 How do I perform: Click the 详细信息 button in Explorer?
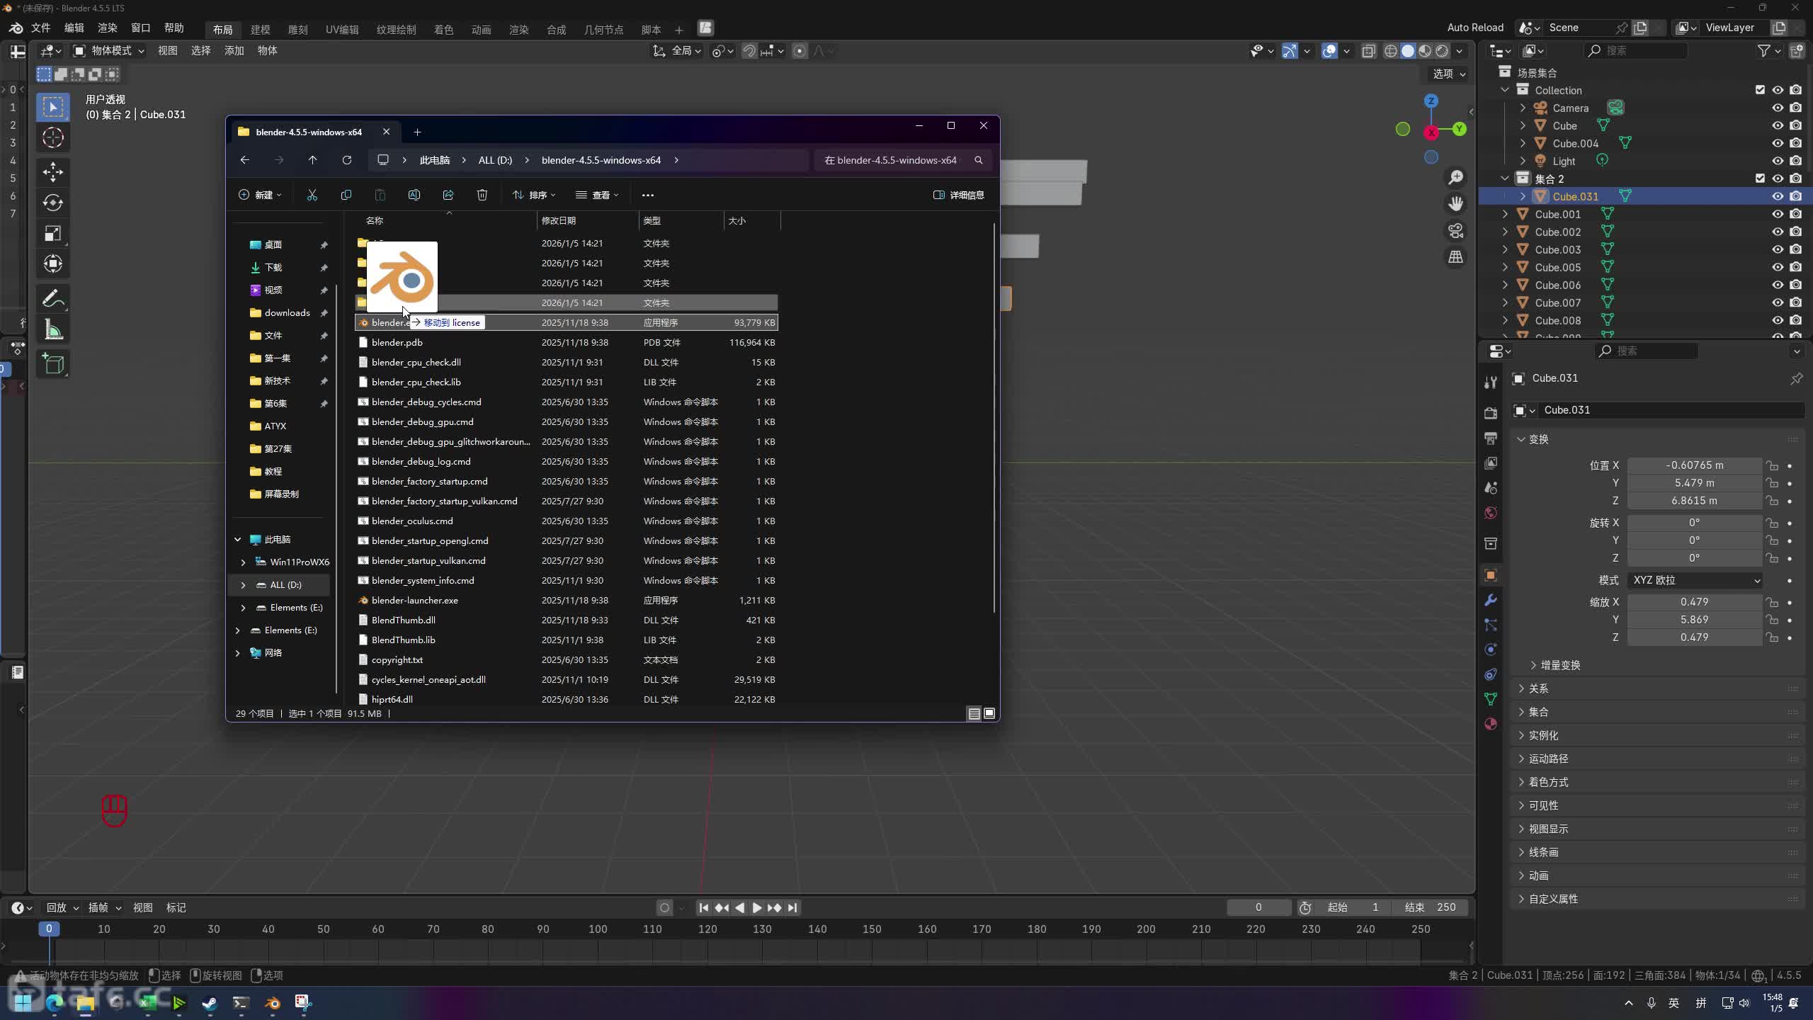pos(959,195)
